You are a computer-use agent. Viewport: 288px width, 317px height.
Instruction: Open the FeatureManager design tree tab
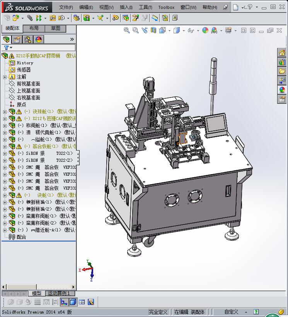[6, 39]
